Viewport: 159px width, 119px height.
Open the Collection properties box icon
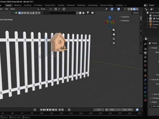[145, 70]
